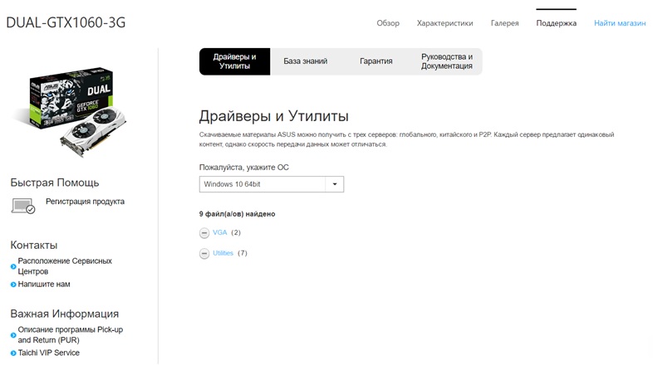
Task: Click the dropdown arrow of the OS selector
Action: coord(335,184)
